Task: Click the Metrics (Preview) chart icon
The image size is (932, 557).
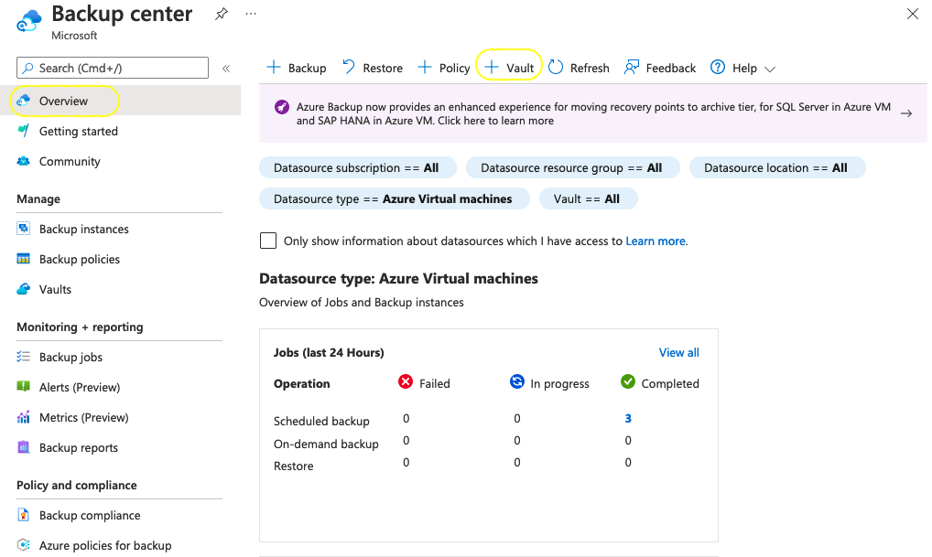Action: 23,417
